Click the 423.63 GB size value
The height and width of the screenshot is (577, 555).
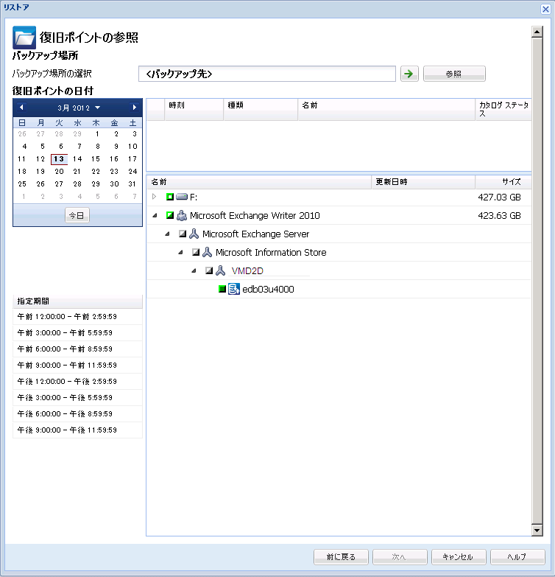coord(499,216)
